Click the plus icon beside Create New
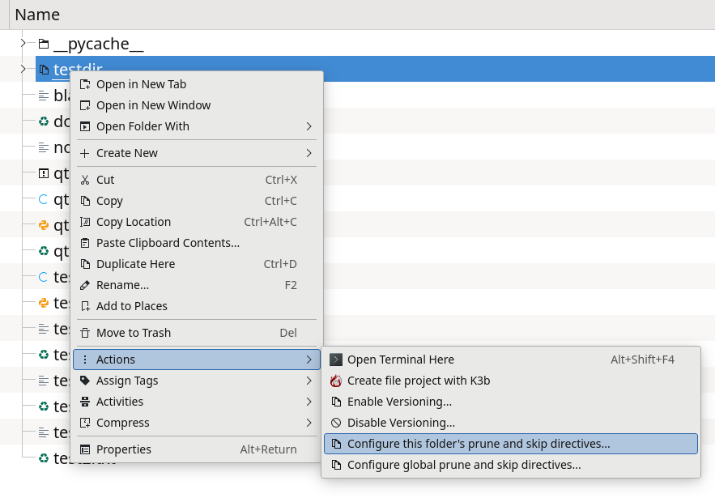715x498 pixels. click(x=85, y=153)
